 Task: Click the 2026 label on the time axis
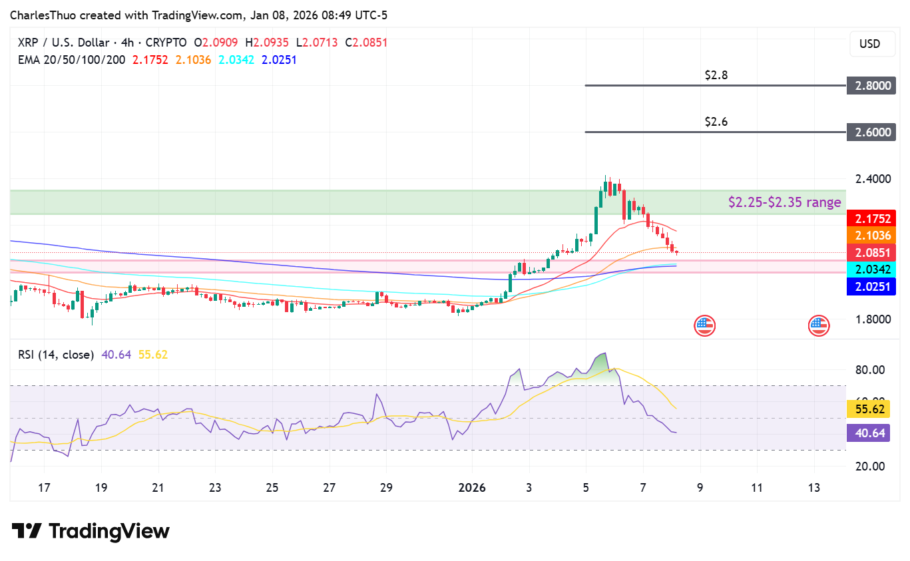click(472, 488)
